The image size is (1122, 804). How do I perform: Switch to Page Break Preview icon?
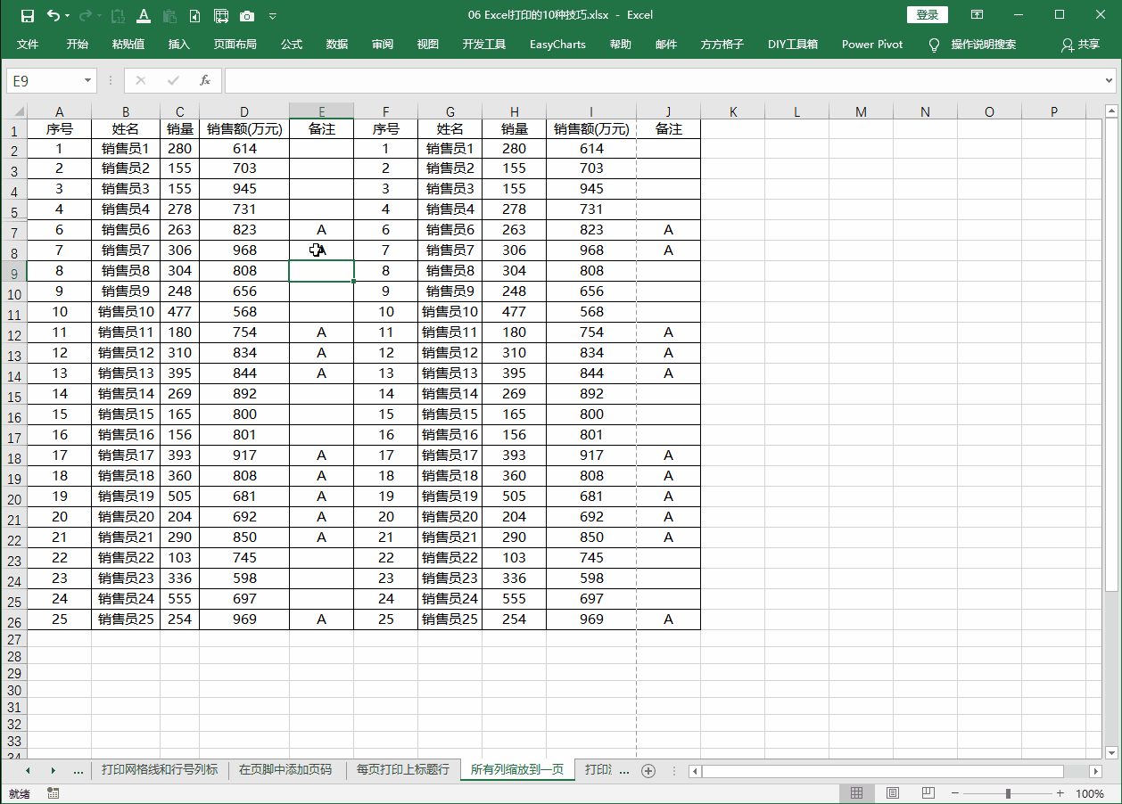tap(928, 793)
